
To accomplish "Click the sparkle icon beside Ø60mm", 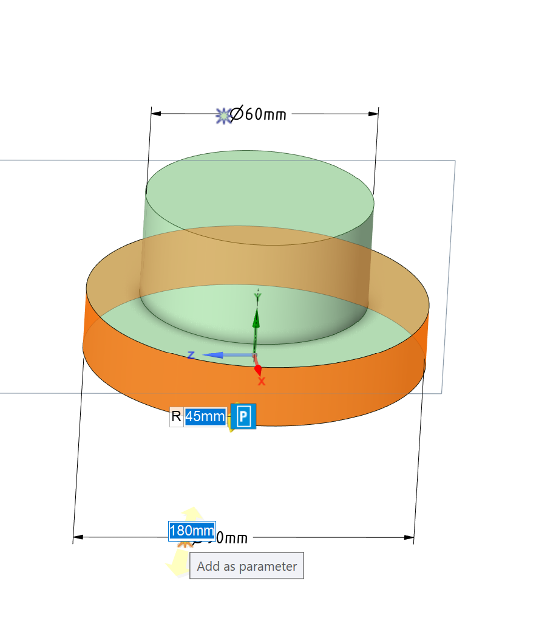I will (224, 115).
